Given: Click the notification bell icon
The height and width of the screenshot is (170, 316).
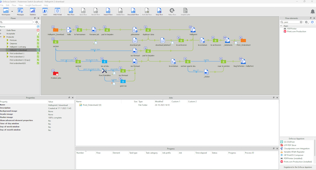Looking at the screenshot, I should tap(312, 12).
